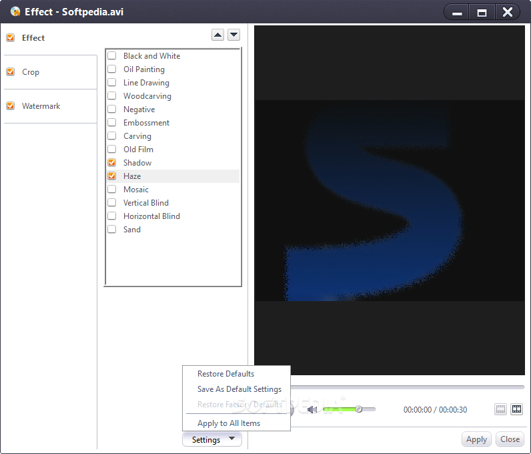Image resolution: width=531 pixels, height=454 pixels.
Task: Select the Sand label in the list
Action: click(x=131, y=230)
